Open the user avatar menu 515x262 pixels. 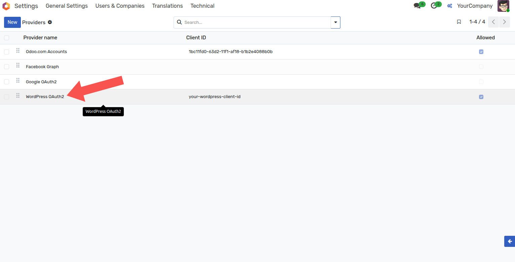click(503, 6)
